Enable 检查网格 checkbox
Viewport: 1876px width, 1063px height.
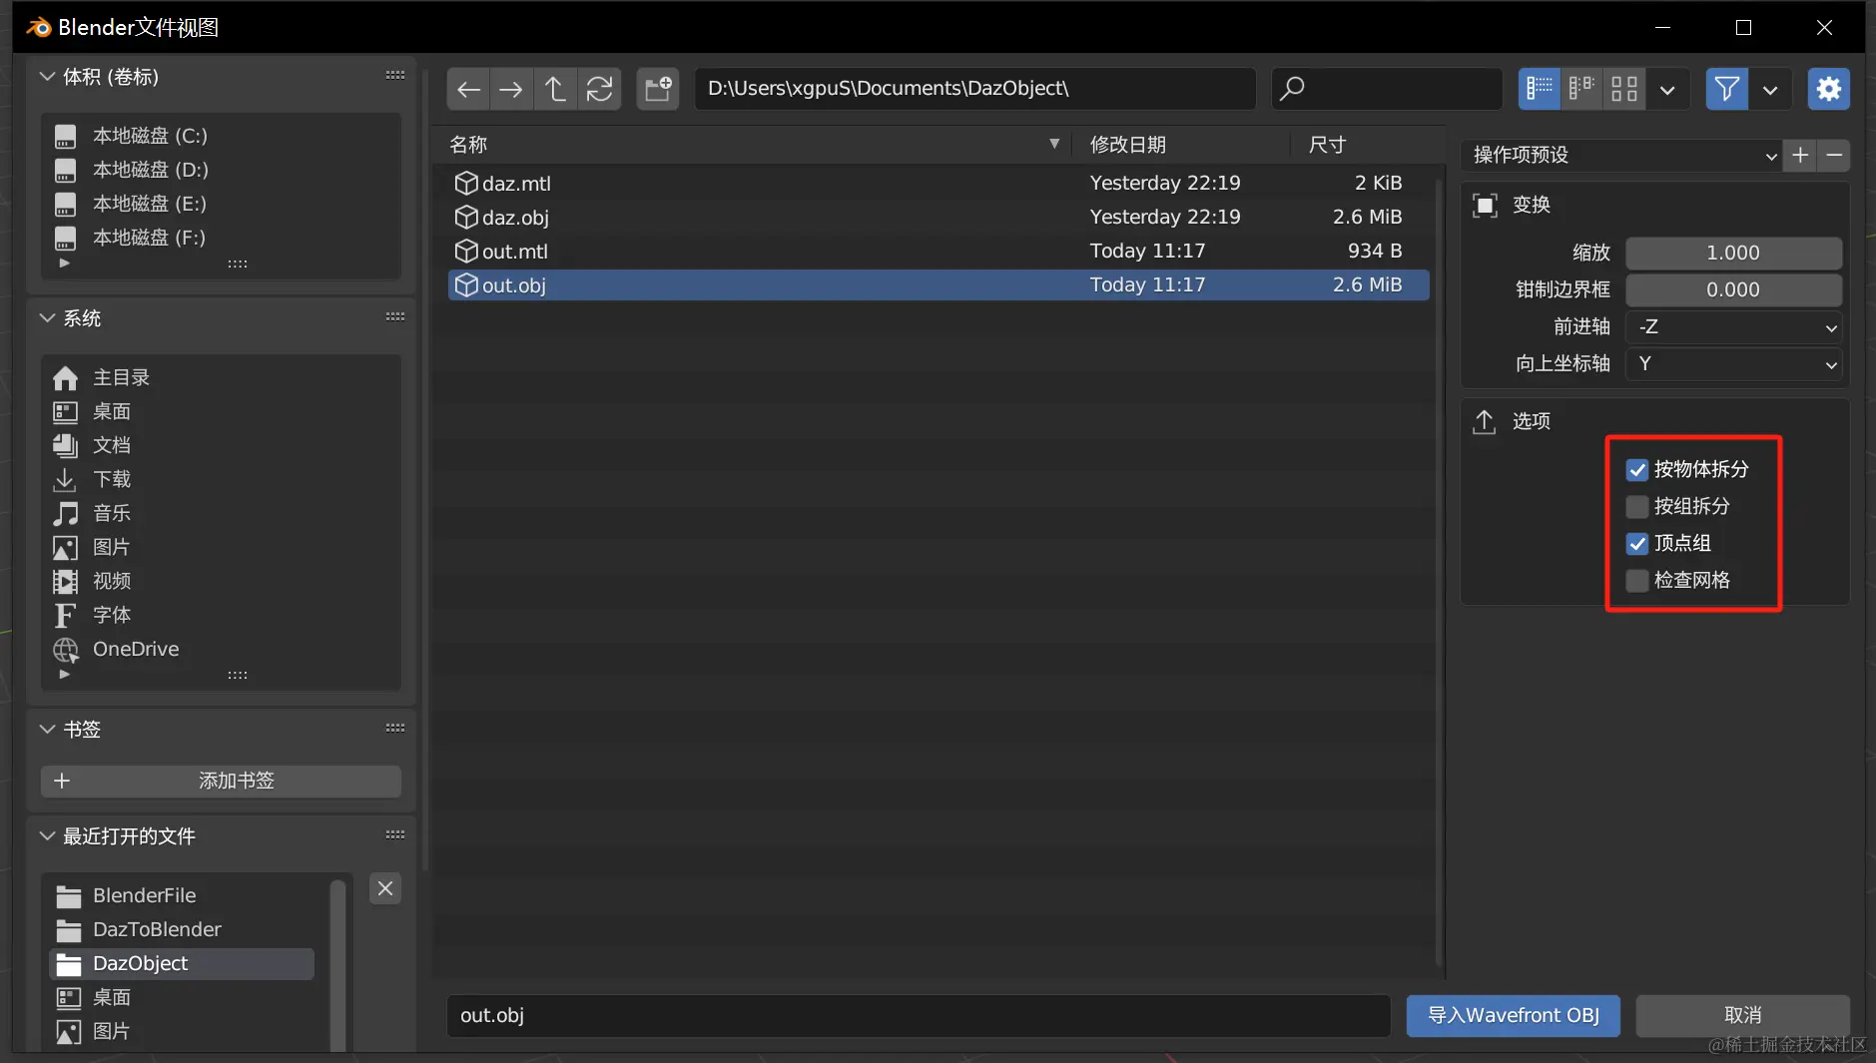pyautogui.click(x=1637, y=580)
